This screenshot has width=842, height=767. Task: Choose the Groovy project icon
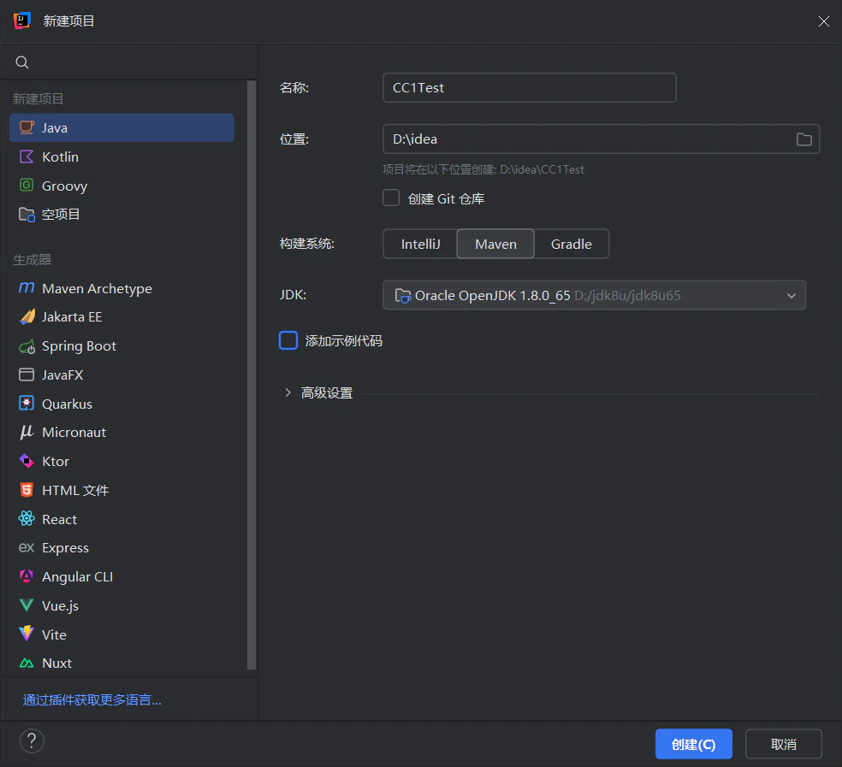coord(27,186)
